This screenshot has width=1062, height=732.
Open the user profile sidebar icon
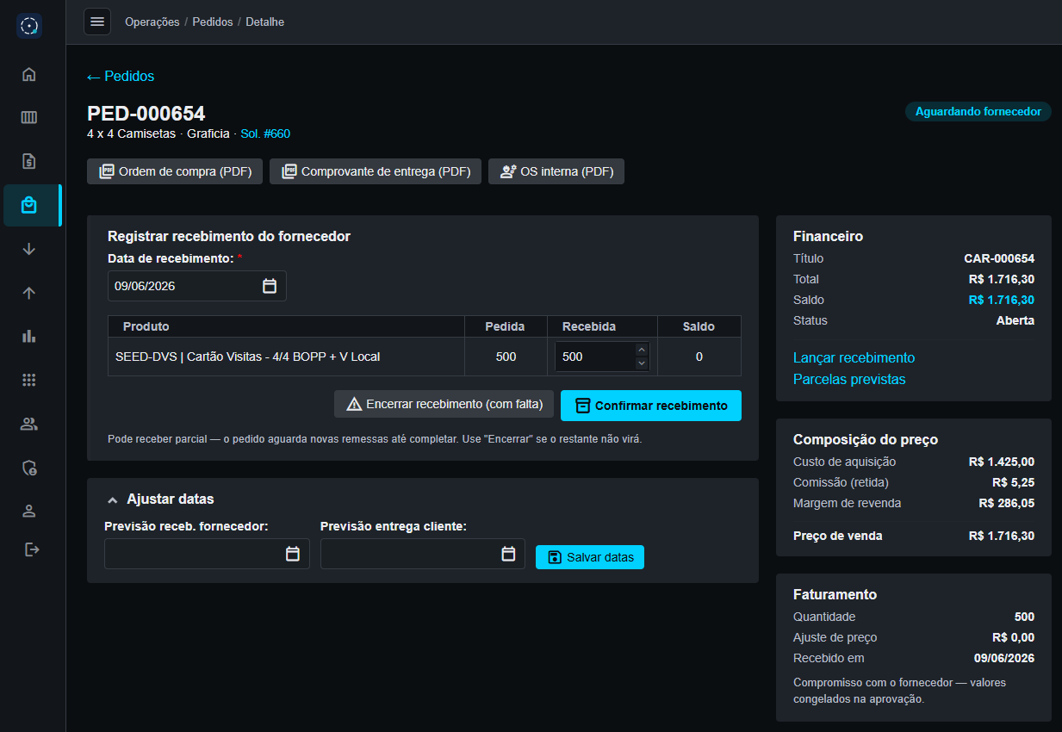(29, 511)
